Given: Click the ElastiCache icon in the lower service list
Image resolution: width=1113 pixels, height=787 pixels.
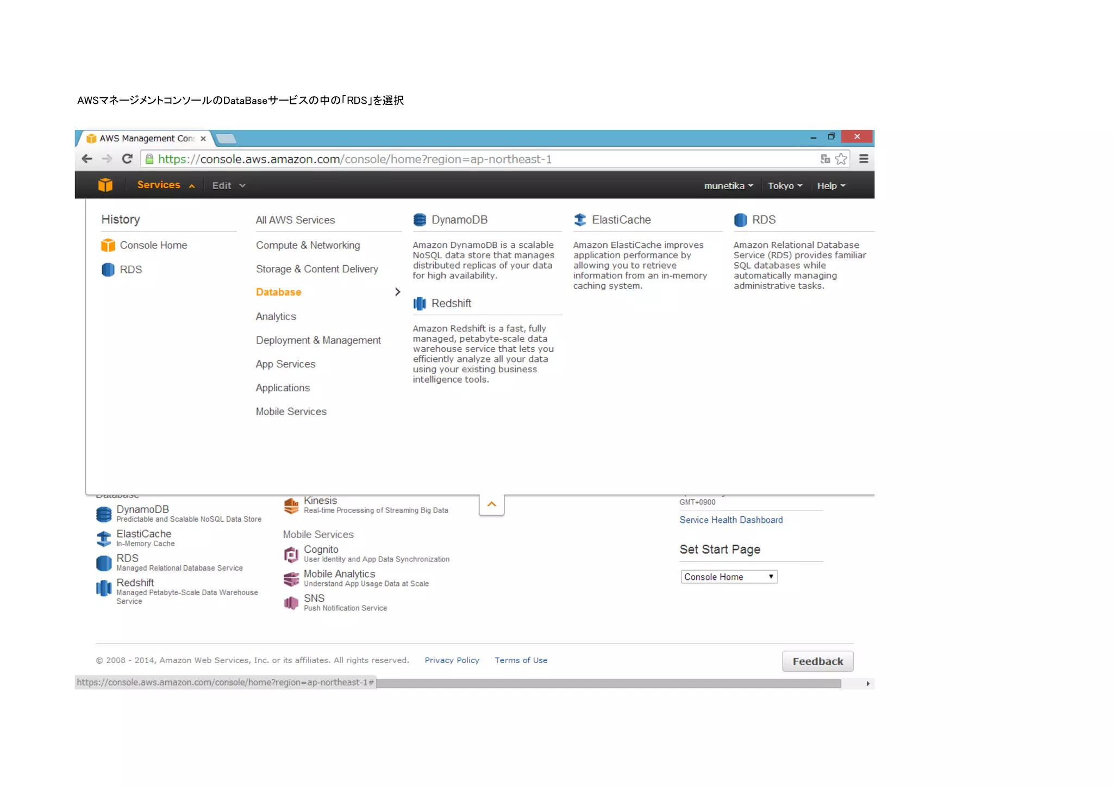Looking at the screenshot, I should (104, 539).
